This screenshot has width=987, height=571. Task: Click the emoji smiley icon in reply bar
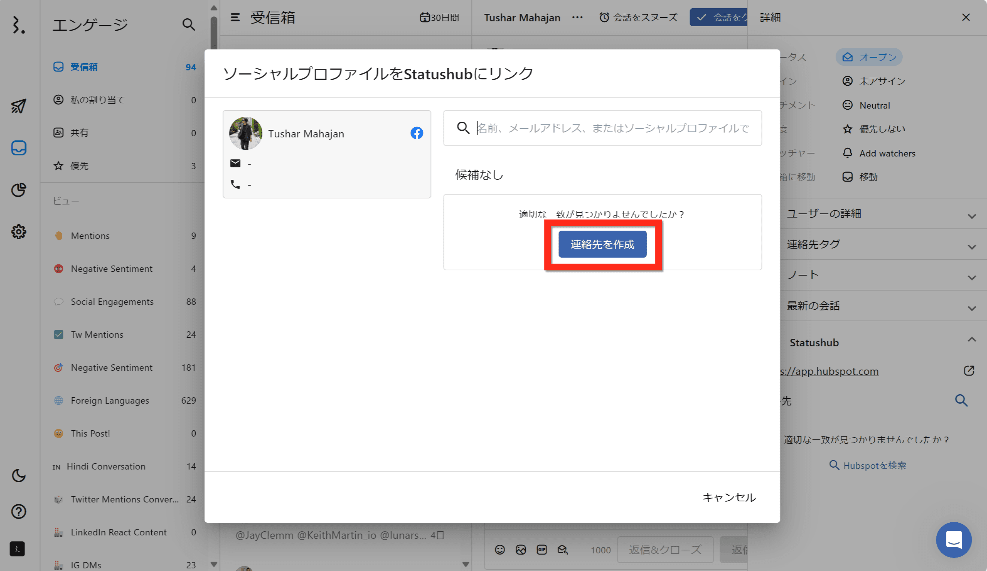pyautogui.click(x=500, y=550)
